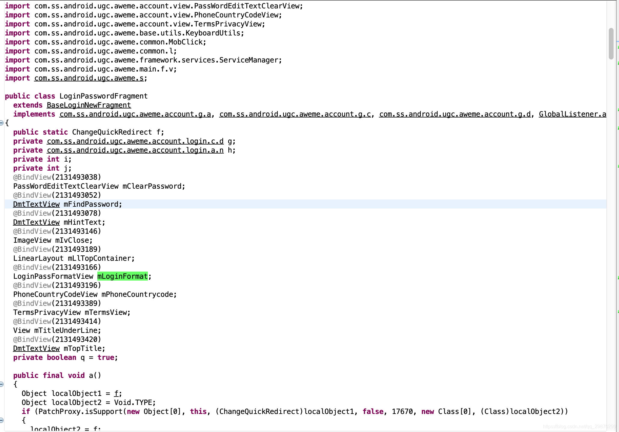The image size is (619, 432).
Task: Open the account.g.c interface link
Action: (x=295, y=114)
